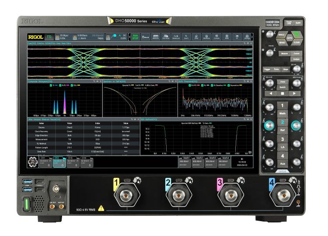Toggle the TJ checkbox in Composite Histogram

pos(51,85)
